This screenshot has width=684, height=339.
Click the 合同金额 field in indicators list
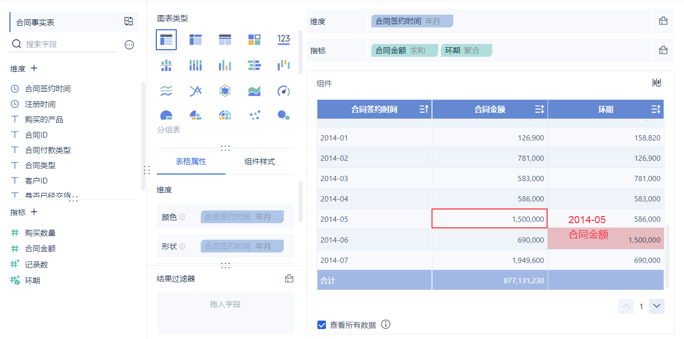[40, 248]
